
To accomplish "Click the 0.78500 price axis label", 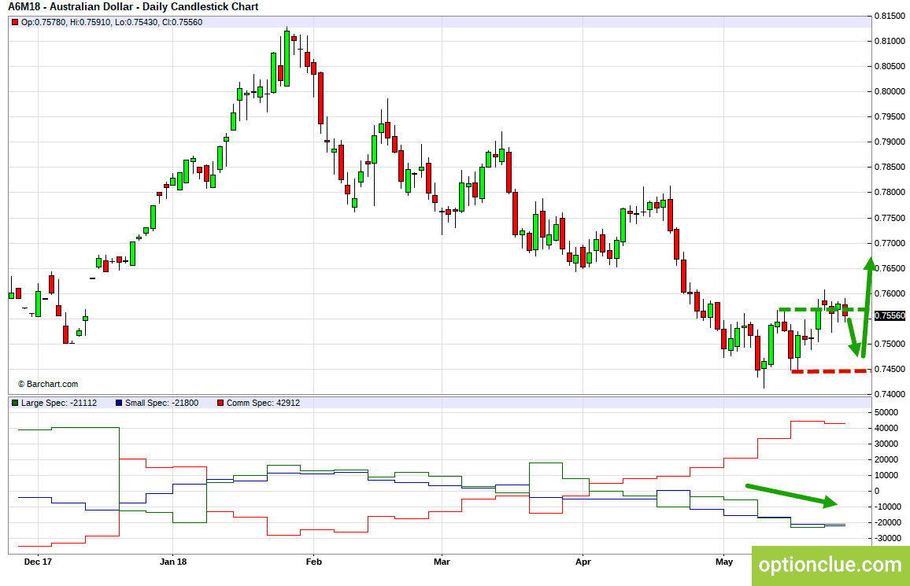I will (x=890, y=168).
